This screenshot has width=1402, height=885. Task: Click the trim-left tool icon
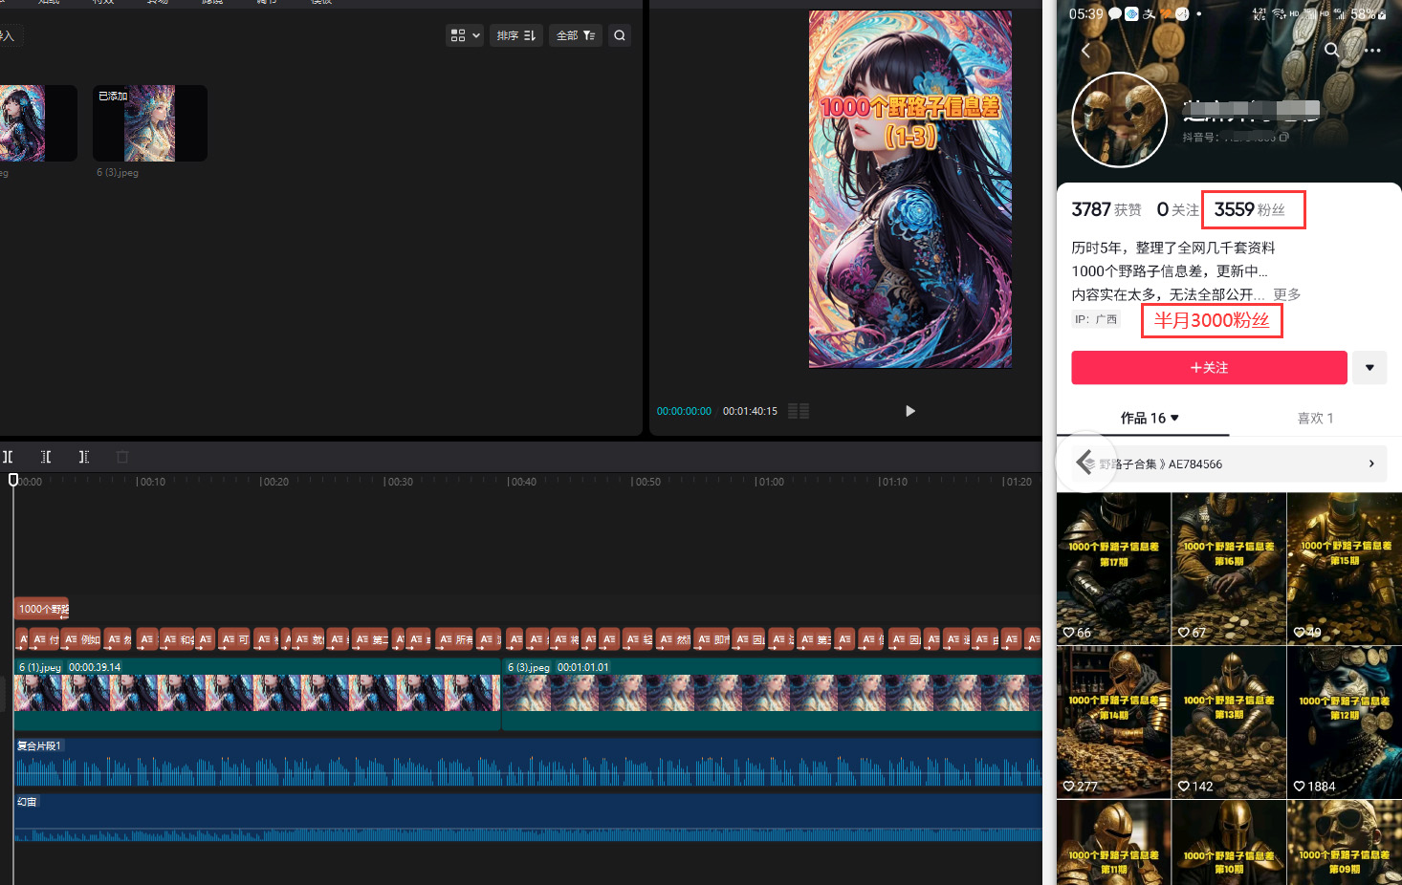[x=46, y=457]
